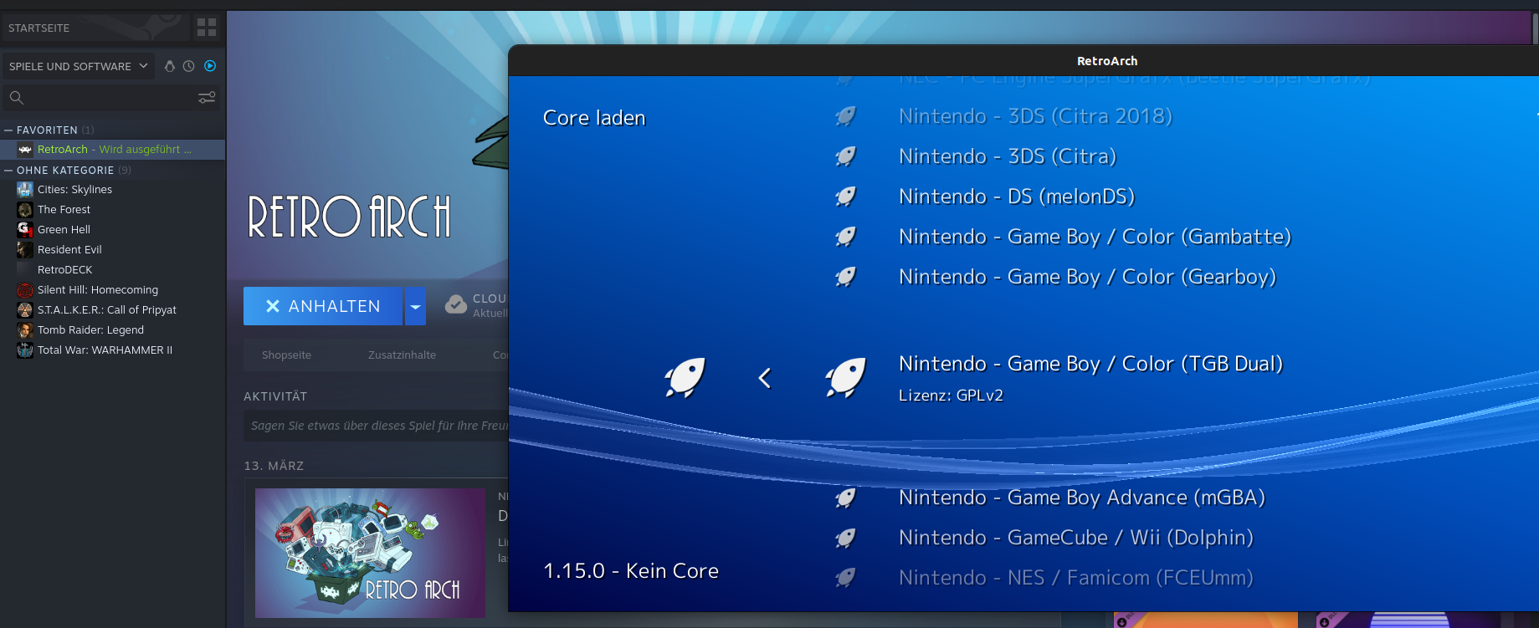
Task: Click the recent activity clock icon
Action: tap(189, 66)
